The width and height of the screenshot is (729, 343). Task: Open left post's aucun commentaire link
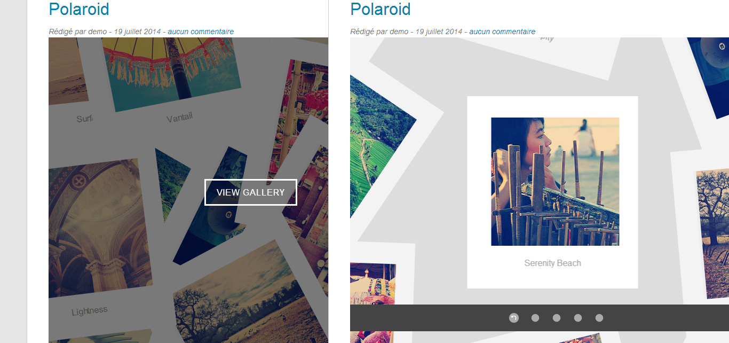201,32
